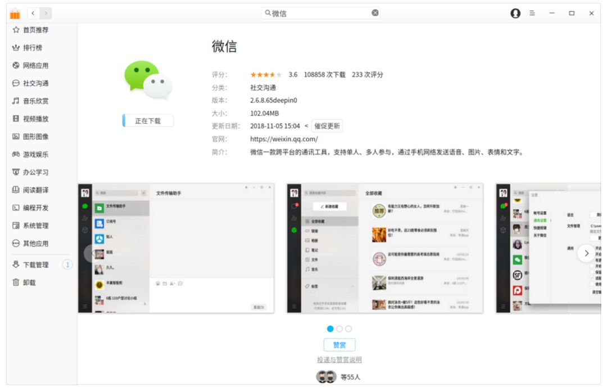Click the version text 2.6.8.65deepin0

[x=274, y=100]
